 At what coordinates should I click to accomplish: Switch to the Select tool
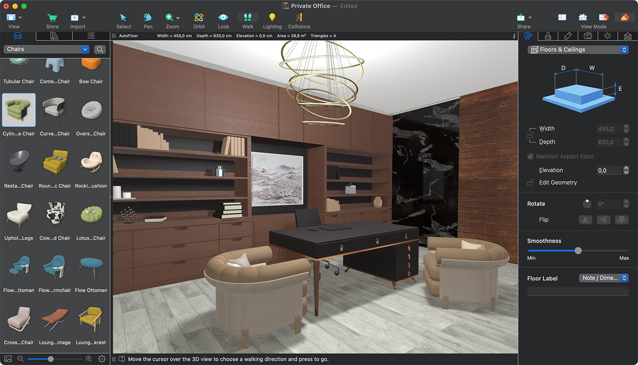pos(124,20)
